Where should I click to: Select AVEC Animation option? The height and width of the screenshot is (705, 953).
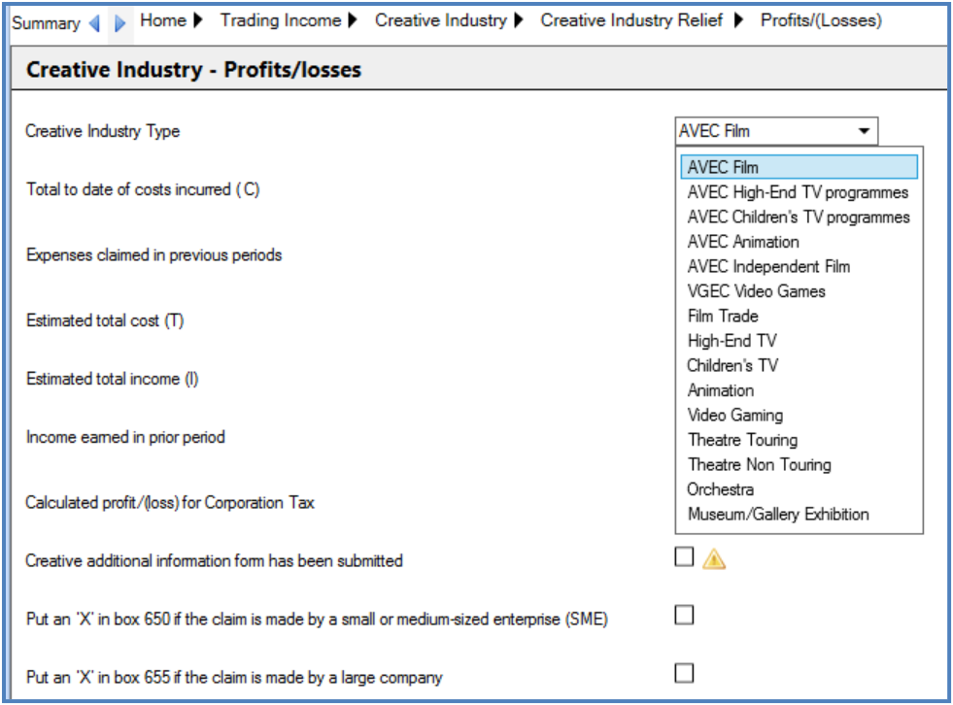pyautogui.click(x=743, y=242)
